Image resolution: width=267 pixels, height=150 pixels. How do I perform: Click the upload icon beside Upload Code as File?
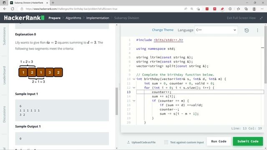[128, 142]
